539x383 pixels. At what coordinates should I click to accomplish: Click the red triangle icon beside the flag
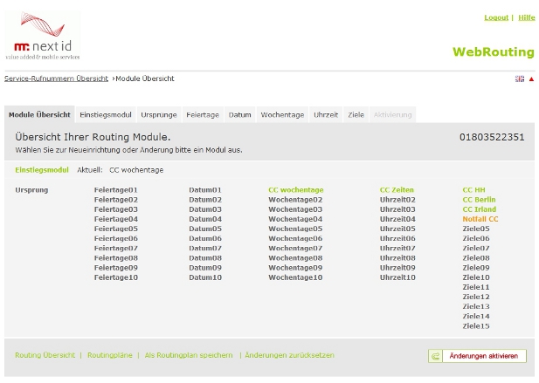(531, 79)
